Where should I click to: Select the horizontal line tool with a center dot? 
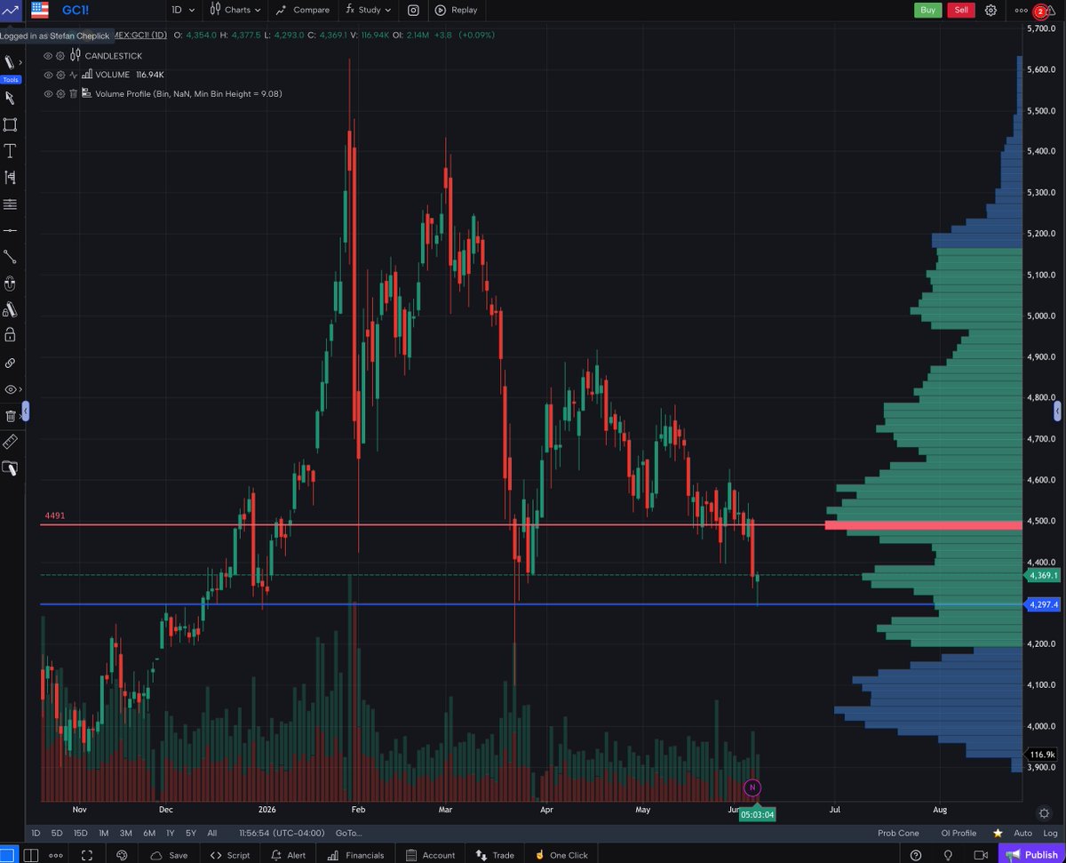pos(10,231)
